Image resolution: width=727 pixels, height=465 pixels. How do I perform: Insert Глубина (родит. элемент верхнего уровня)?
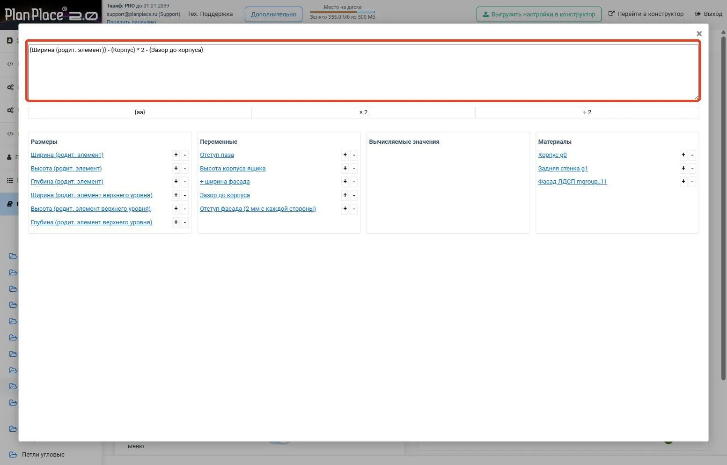pyautogui.click(x=91, y=222)
